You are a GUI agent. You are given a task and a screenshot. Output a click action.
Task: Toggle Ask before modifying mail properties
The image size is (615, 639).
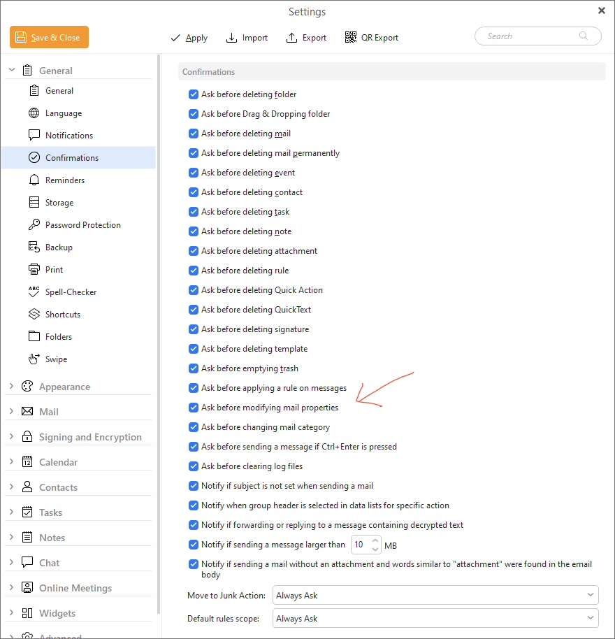194,408
